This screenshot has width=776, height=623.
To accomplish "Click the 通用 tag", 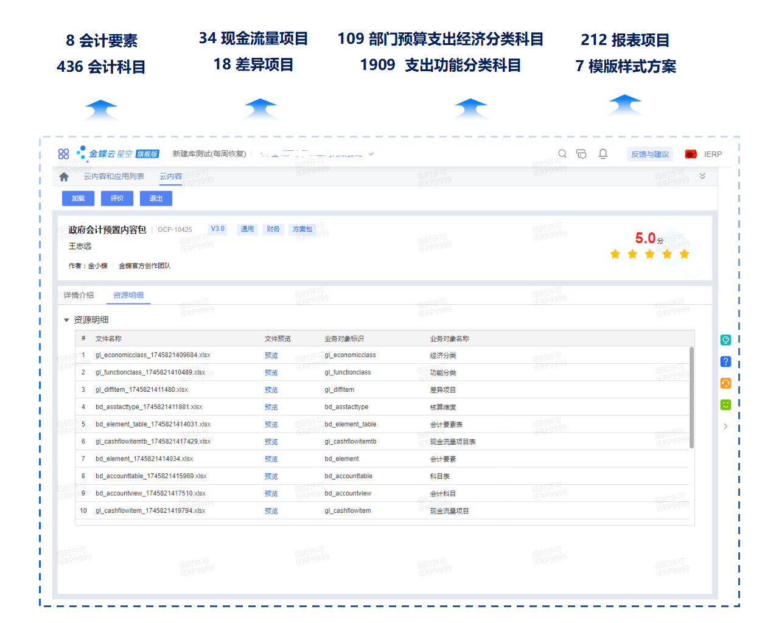I will click(247, 229).
